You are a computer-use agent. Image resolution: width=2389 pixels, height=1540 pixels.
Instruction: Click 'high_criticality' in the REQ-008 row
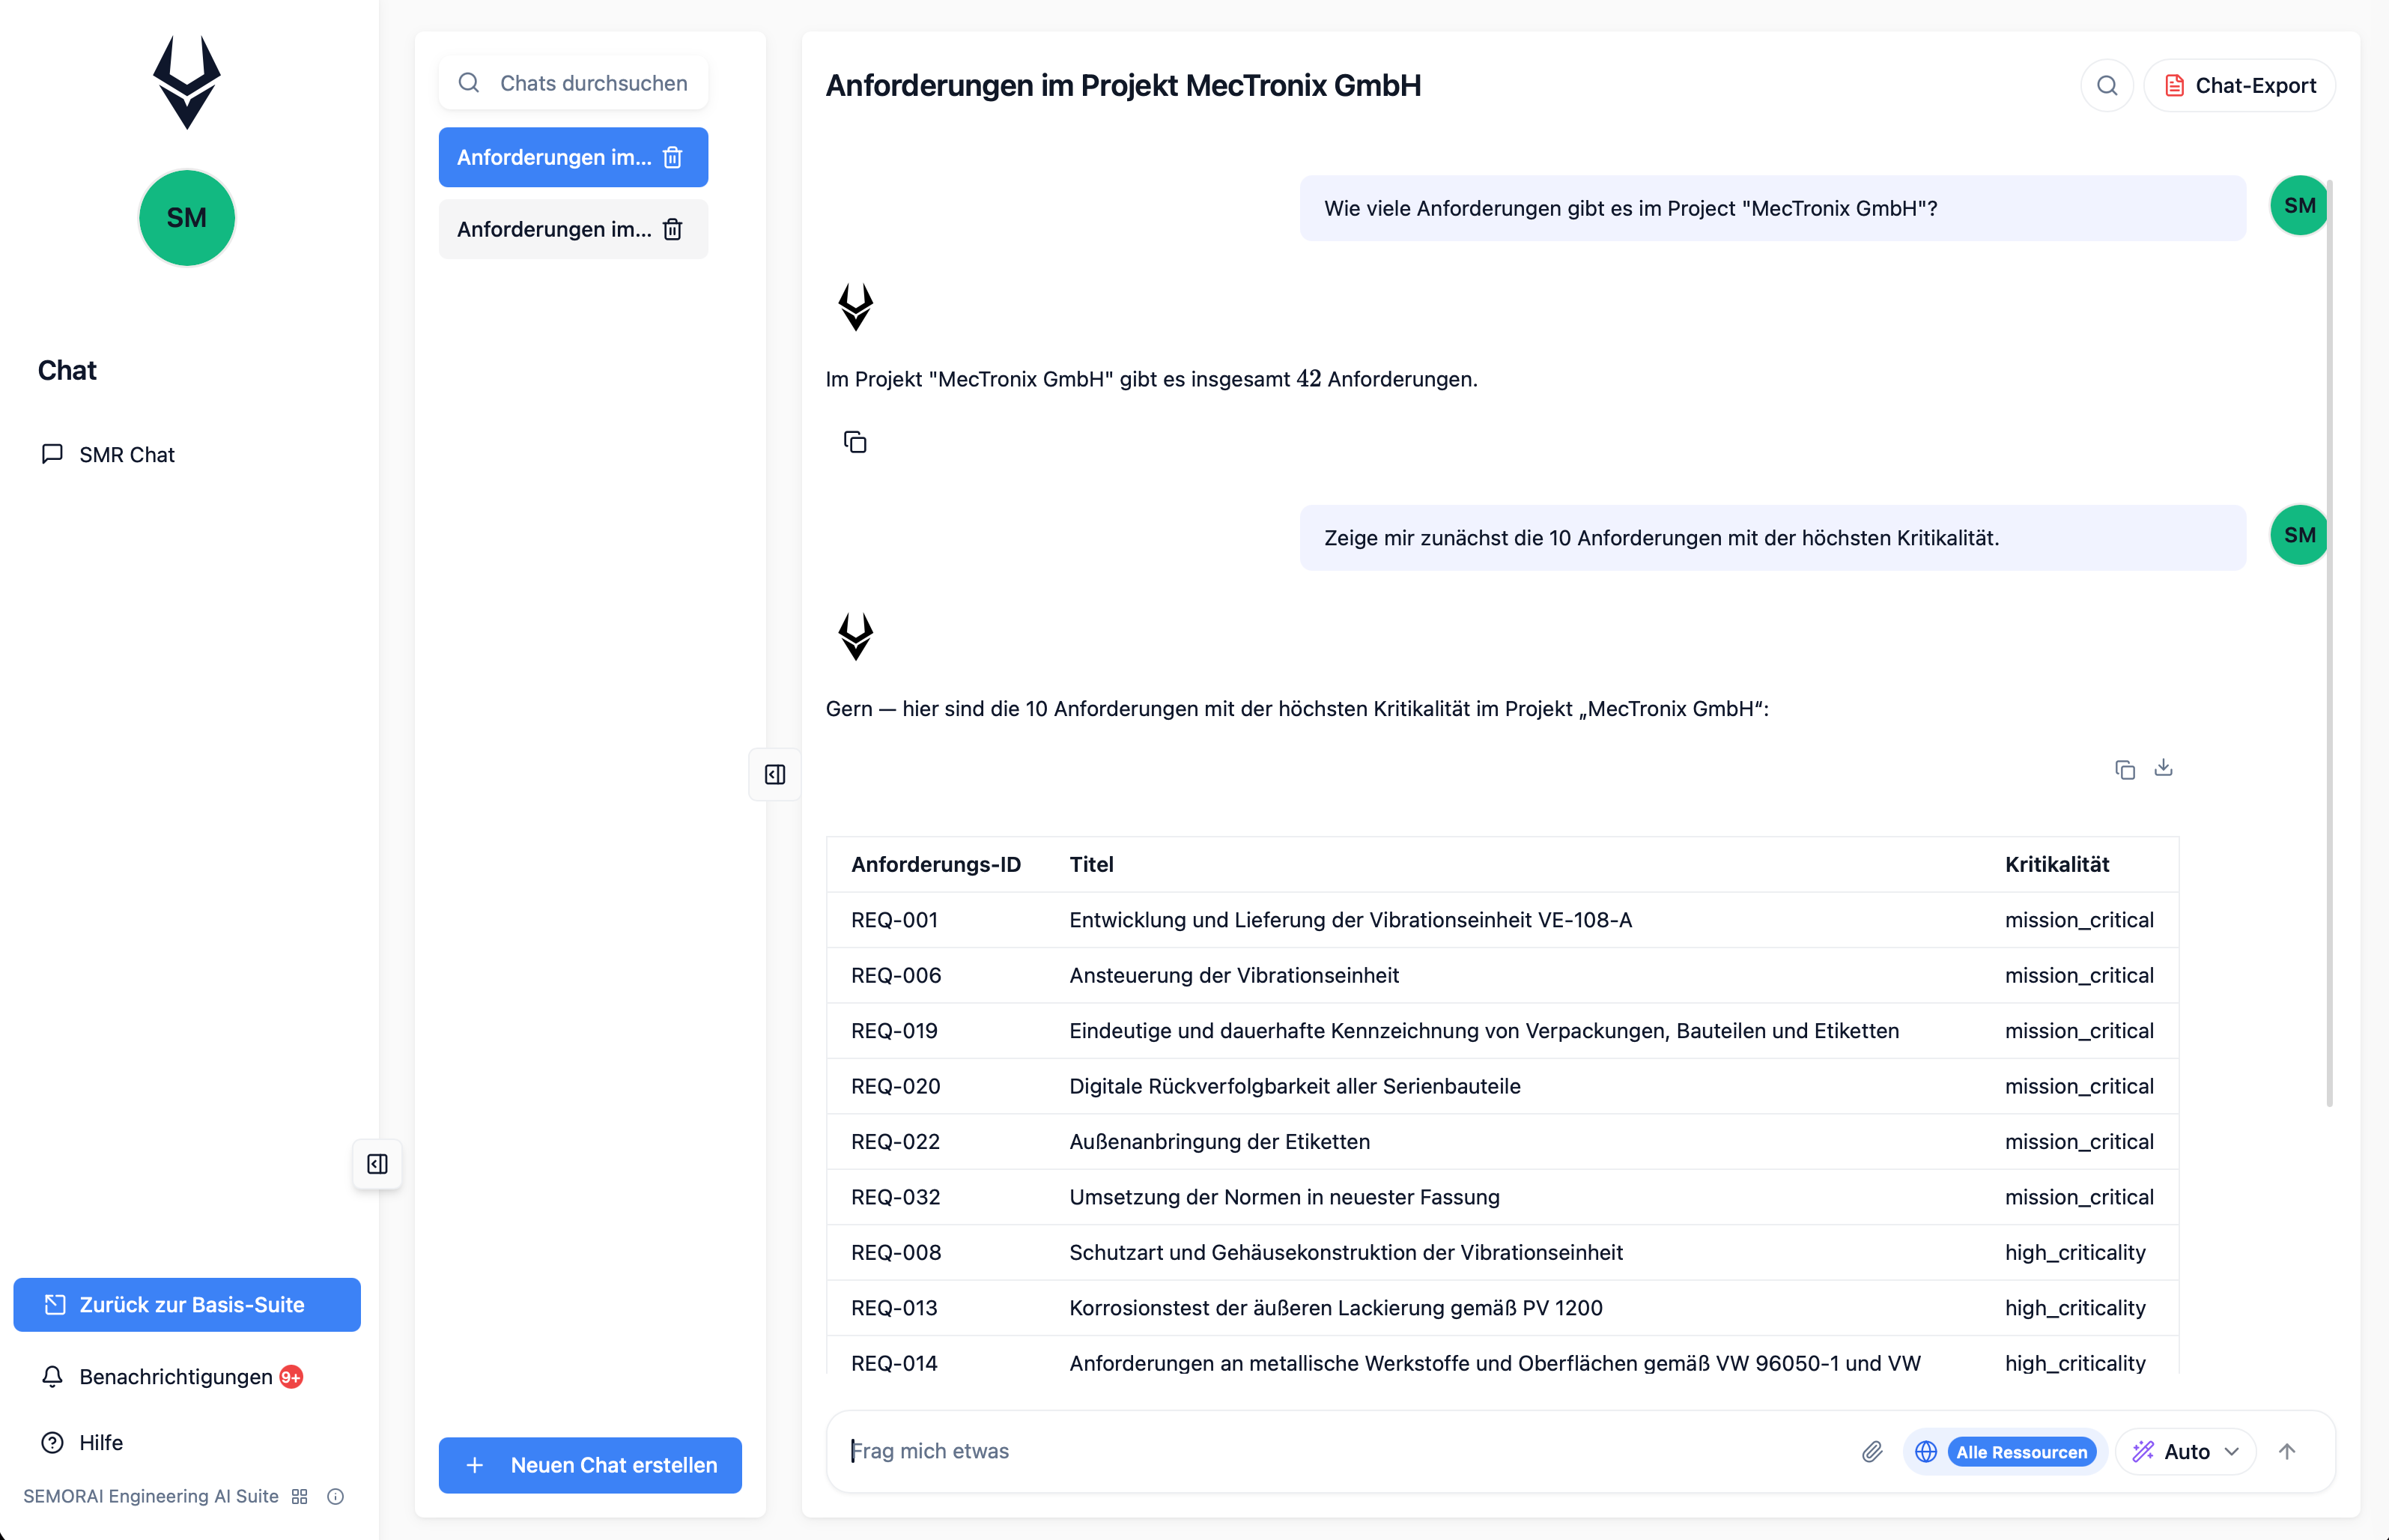pos(2074,1253)
